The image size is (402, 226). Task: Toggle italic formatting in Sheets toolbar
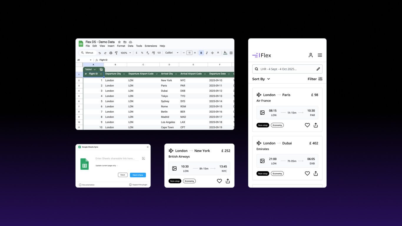click(x=207, y=53)
